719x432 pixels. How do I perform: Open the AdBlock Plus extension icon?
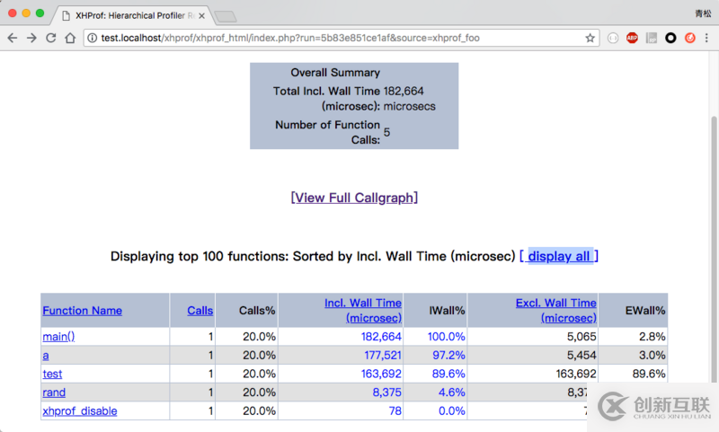tap(632, 38)
